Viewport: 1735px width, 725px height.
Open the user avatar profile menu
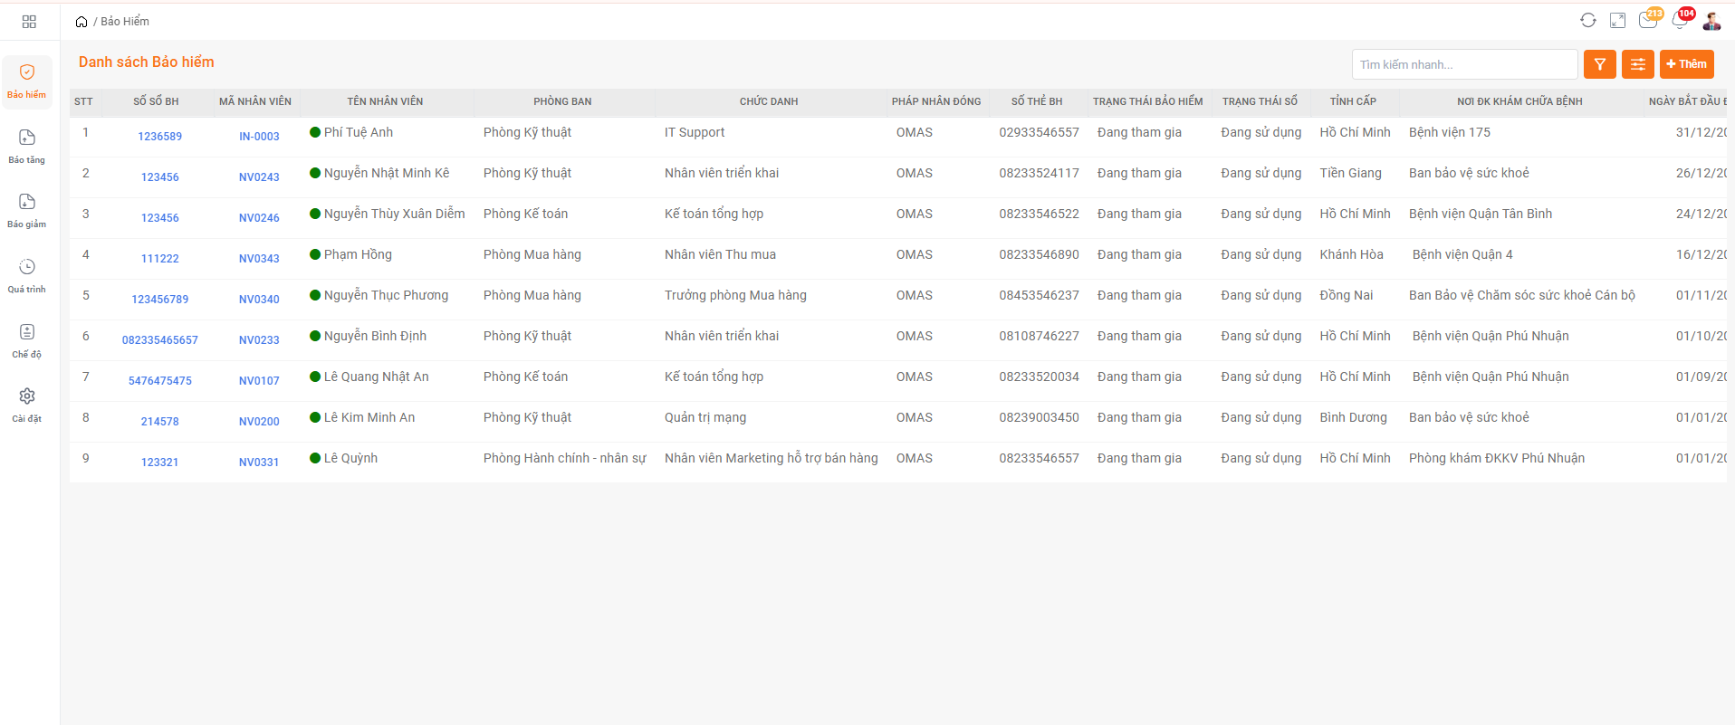tap(1711, 21)
